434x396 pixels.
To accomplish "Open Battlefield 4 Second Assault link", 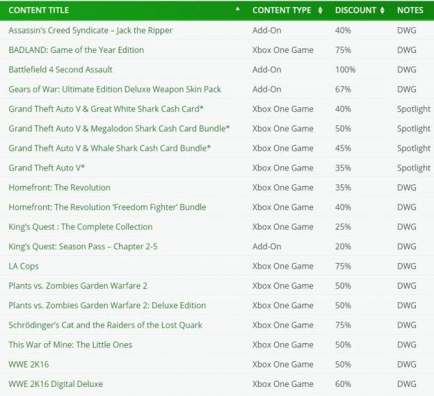I will tap(61, 70).
